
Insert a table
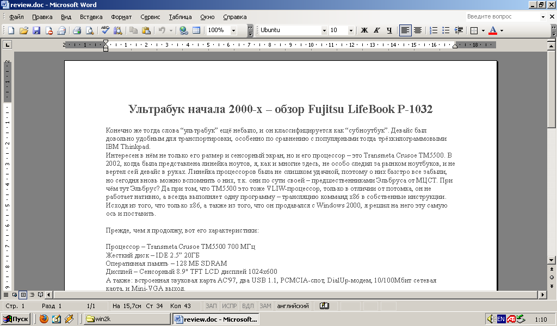click(196, 30)
